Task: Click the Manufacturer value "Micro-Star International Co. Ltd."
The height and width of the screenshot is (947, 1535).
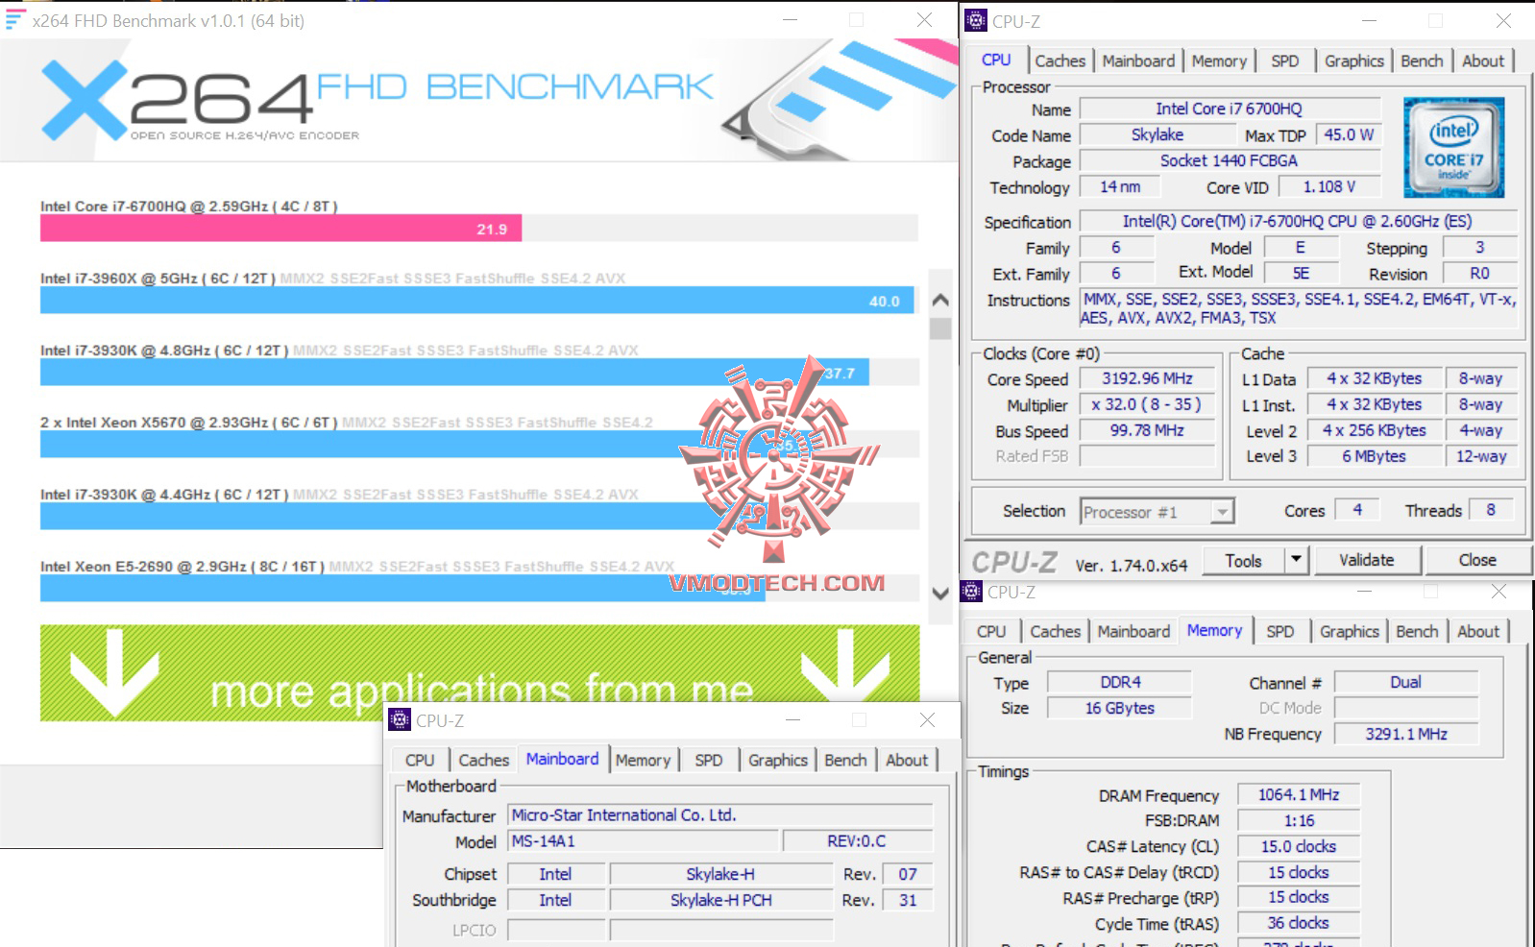Action: [719, 815]
